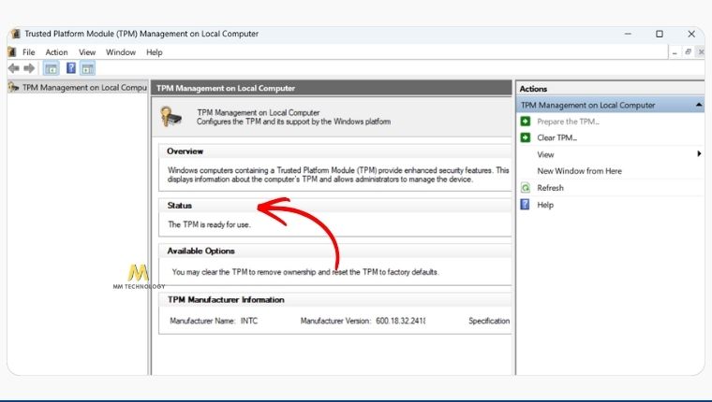Click the Status section heading
Viewport: 712px width, 402px height.
click(x=179, y=206)
